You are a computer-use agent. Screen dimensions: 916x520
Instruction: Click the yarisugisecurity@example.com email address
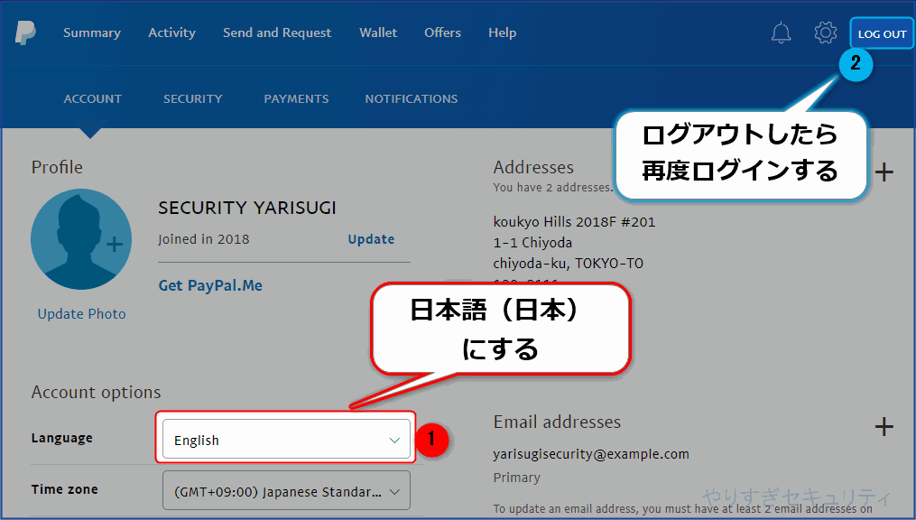pyautogui.click(x=591, y=454)
